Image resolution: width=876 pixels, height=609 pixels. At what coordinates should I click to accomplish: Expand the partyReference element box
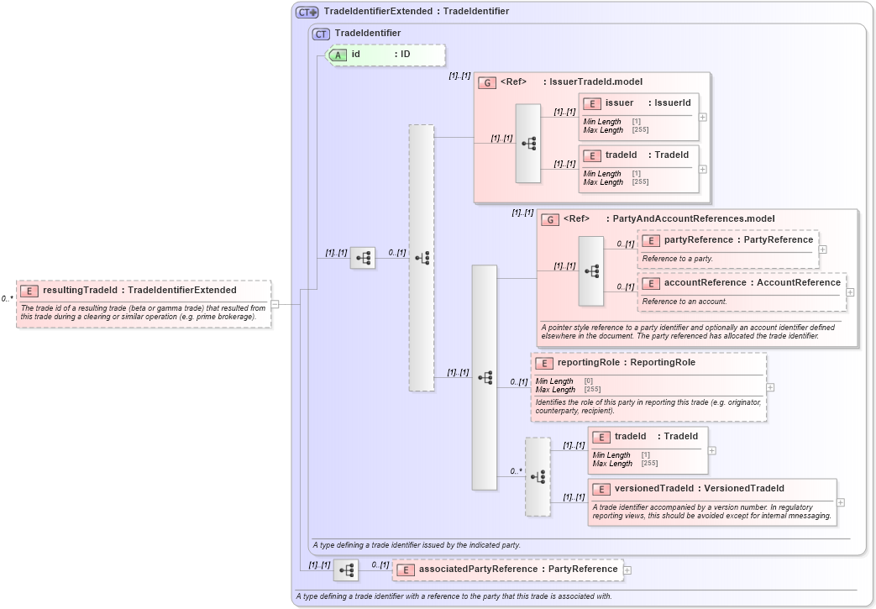click(x=822, y=249)
